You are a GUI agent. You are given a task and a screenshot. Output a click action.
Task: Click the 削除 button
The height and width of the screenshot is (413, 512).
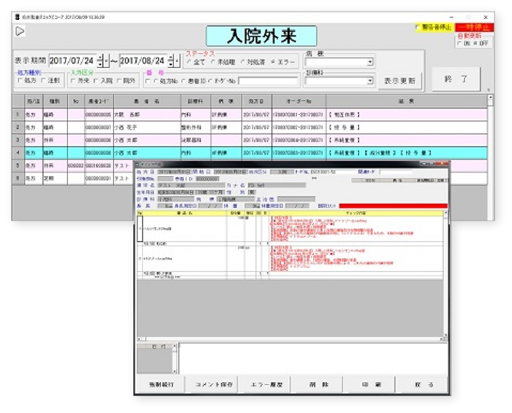pyautogui.click(x=319, y=384)
